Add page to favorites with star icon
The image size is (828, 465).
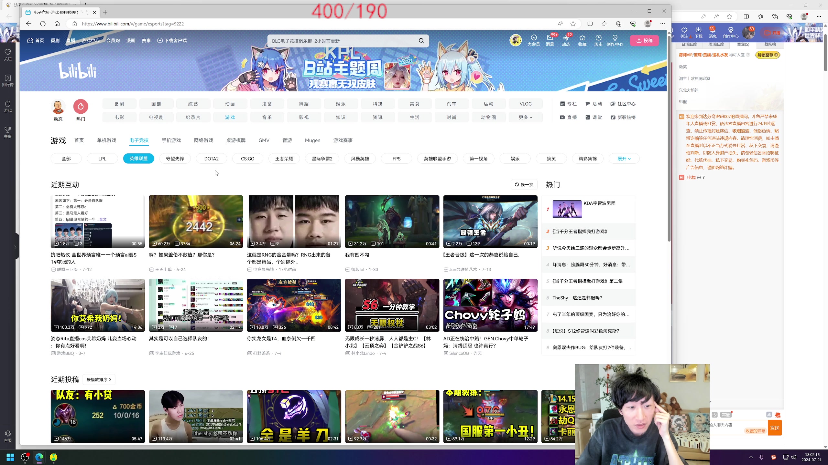(x=573, y=24)
